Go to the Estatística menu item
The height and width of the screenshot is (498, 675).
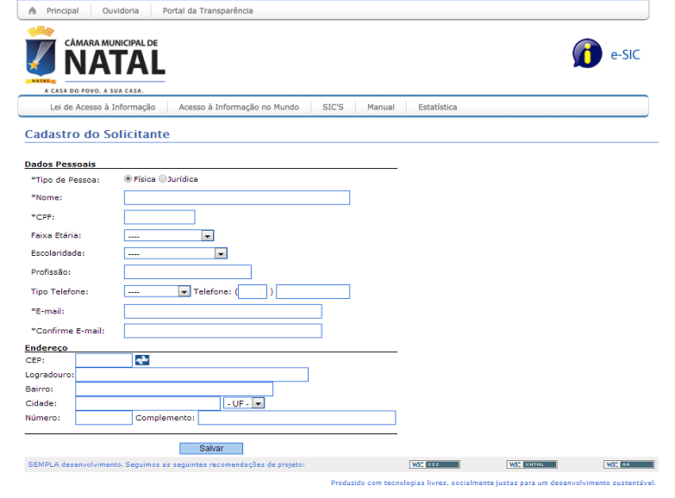pos(437,108)
